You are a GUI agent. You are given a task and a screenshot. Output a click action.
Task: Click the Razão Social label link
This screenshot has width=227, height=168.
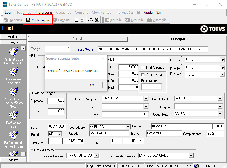coord(84,49)
